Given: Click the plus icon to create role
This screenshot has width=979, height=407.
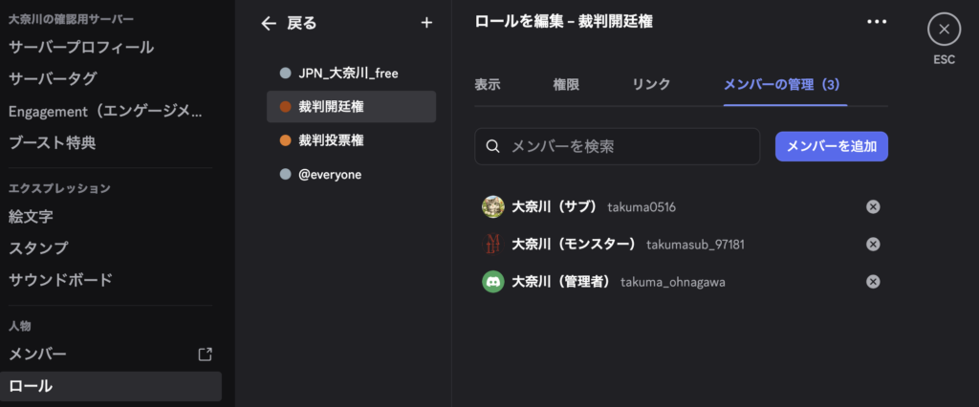Looking at the screenshot, I should point(426,23).
